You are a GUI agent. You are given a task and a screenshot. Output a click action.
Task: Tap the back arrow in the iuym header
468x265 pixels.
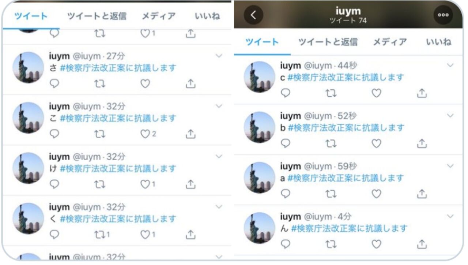pyautogui.click(x=253, y=15)
